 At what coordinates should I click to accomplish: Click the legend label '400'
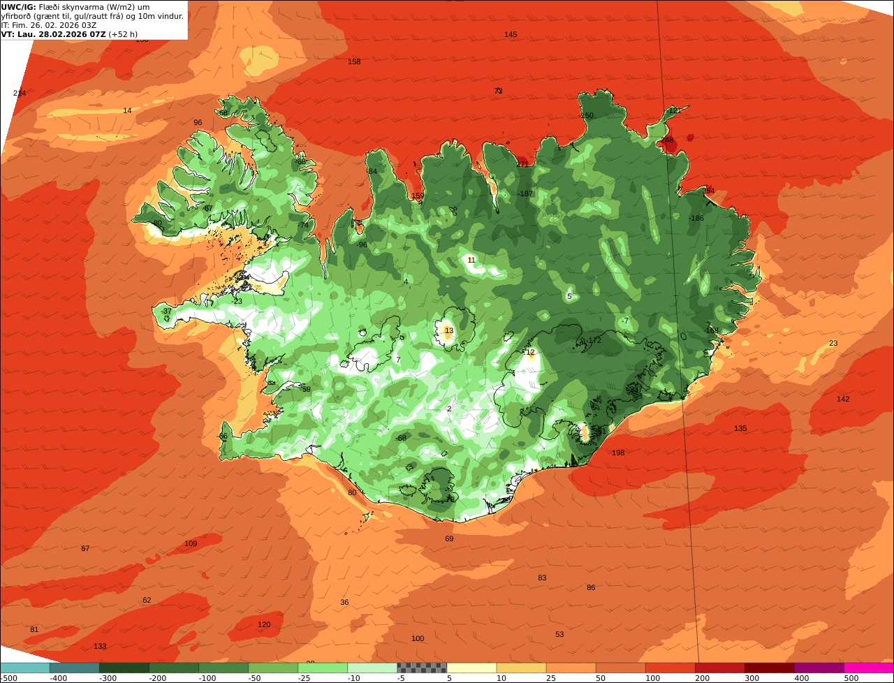click(x=802, y=677)
